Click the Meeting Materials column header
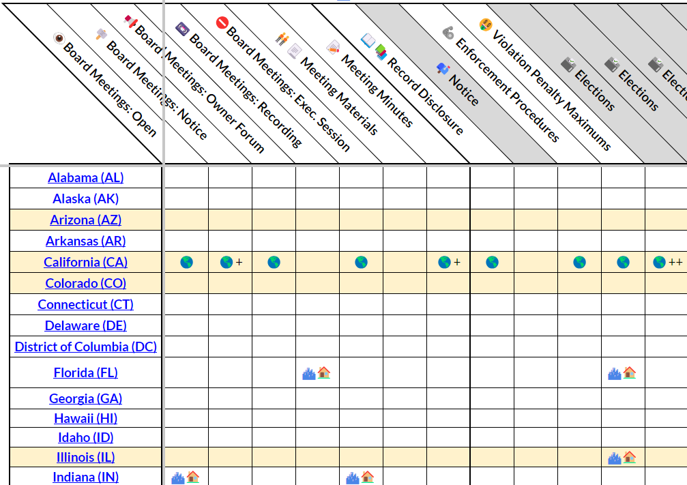The width and height of the screenshot is (687, 485). (338, 96)
